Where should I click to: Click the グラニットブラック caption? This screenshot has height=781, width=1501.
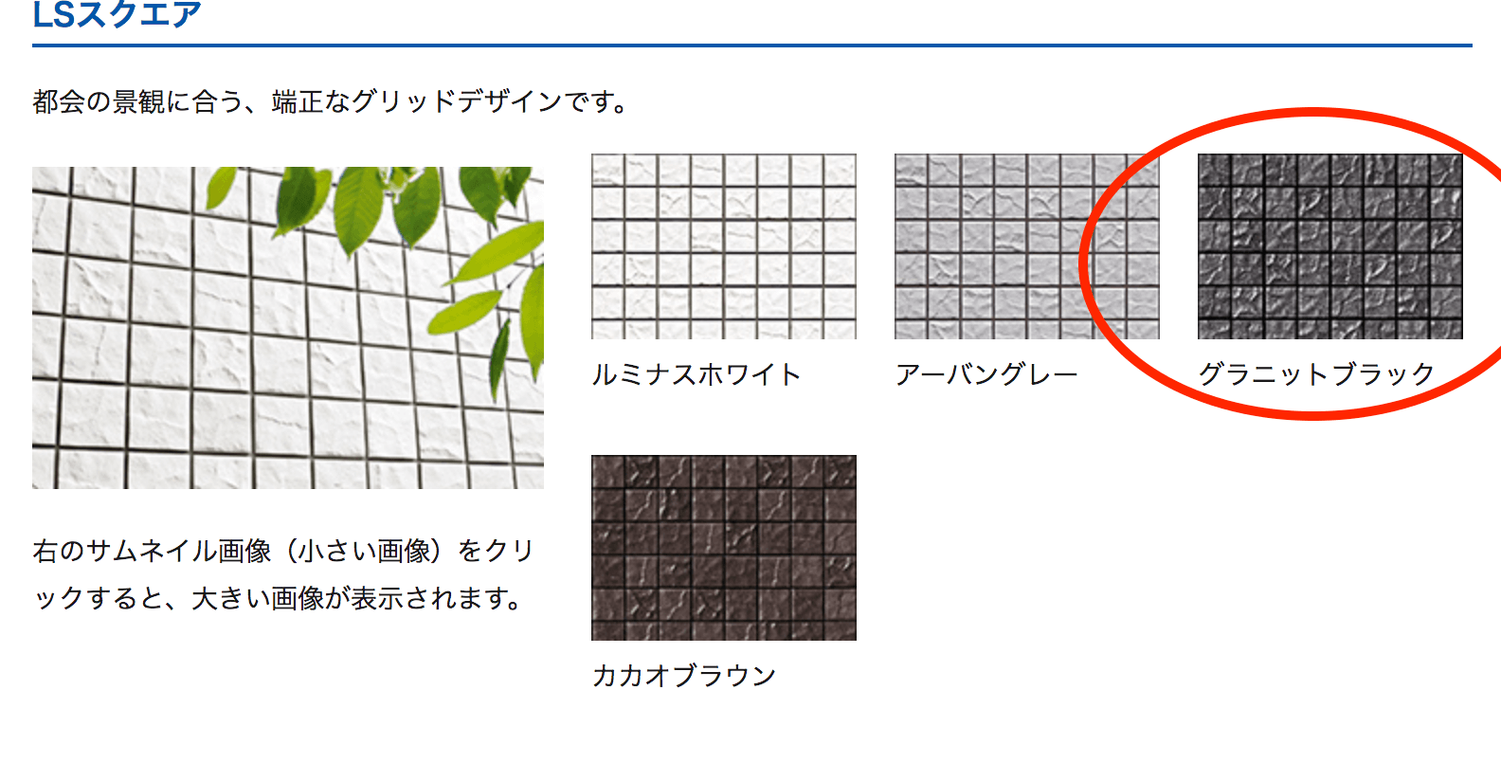pyautogui.click(x=1316, y=374)
